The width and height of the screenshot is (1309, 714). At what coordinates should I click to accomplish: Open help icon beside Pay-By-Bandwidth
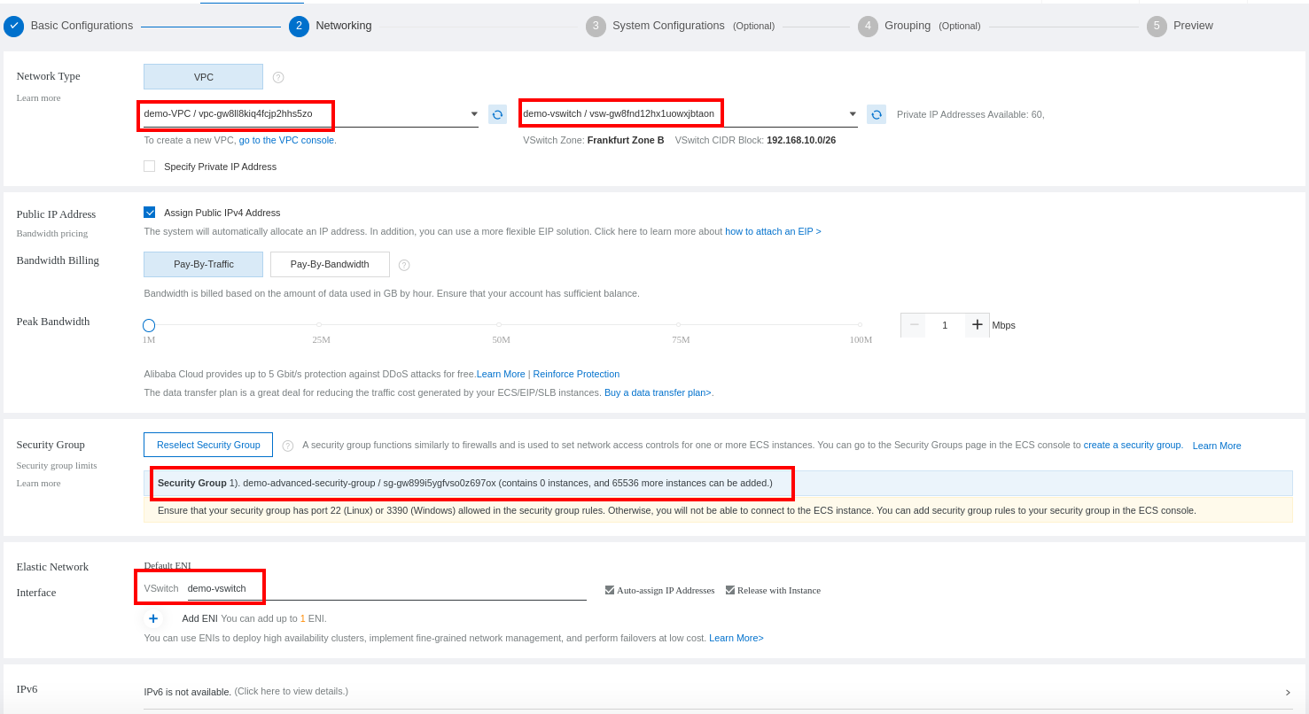point(404,265)
